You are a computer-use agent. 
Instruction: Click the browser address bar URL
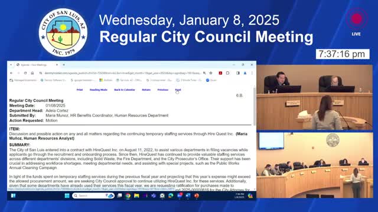(x=122, y=73)
